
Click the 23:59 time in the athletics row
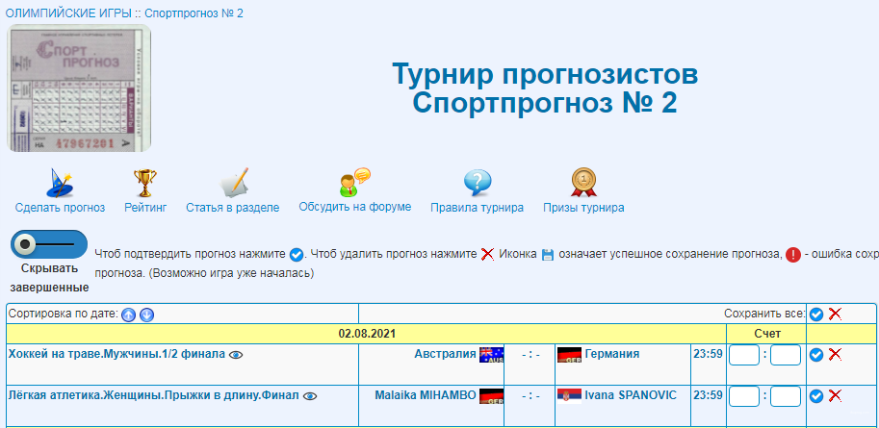click(708, 395)
